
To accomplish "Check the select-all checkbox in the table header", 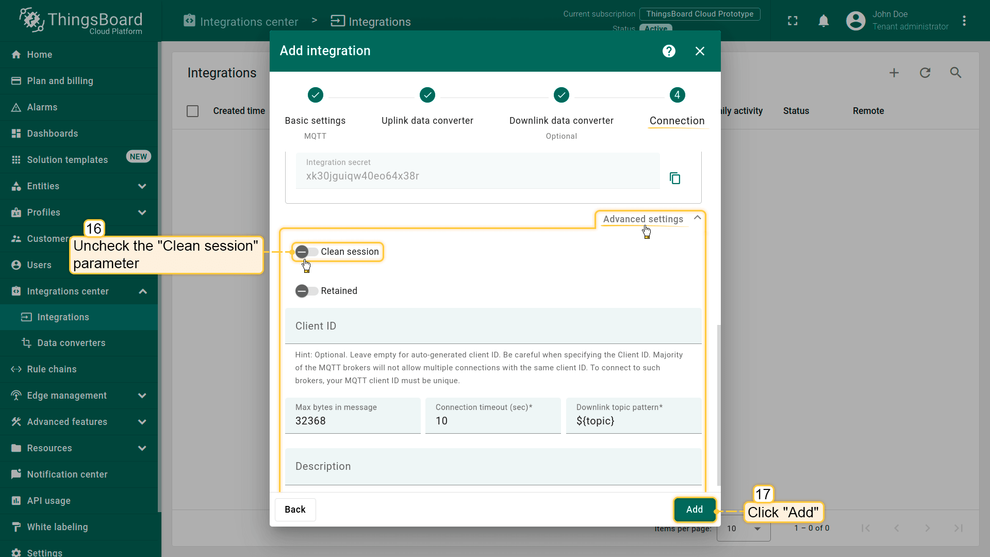I will (192, 111).
